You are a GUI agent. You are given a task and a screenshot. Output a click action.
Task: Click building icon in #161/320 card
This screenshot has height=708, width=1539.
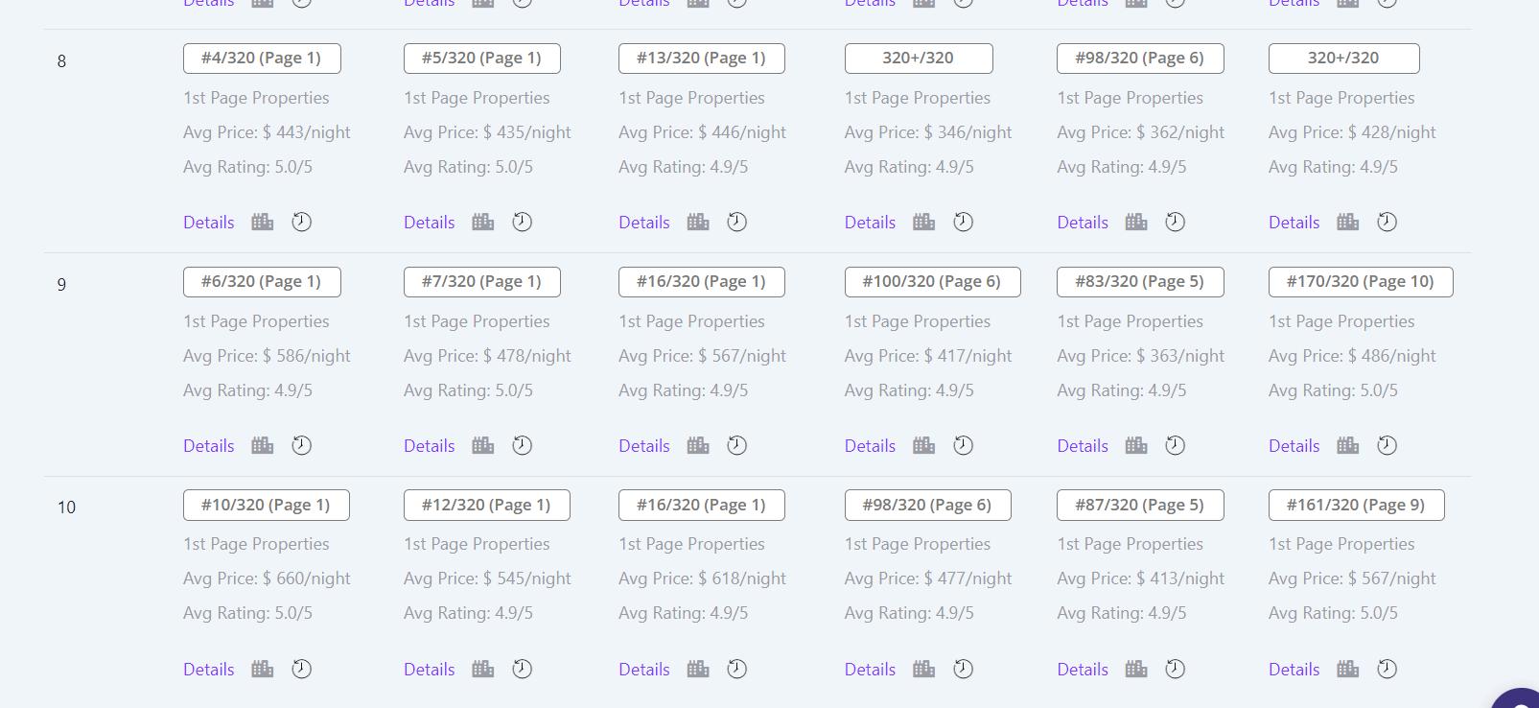pyautogui.click(x=1348, y=669)
